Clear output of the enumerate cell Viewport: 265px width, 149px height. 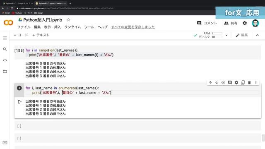pyautogui.click(x=19, y=102)
